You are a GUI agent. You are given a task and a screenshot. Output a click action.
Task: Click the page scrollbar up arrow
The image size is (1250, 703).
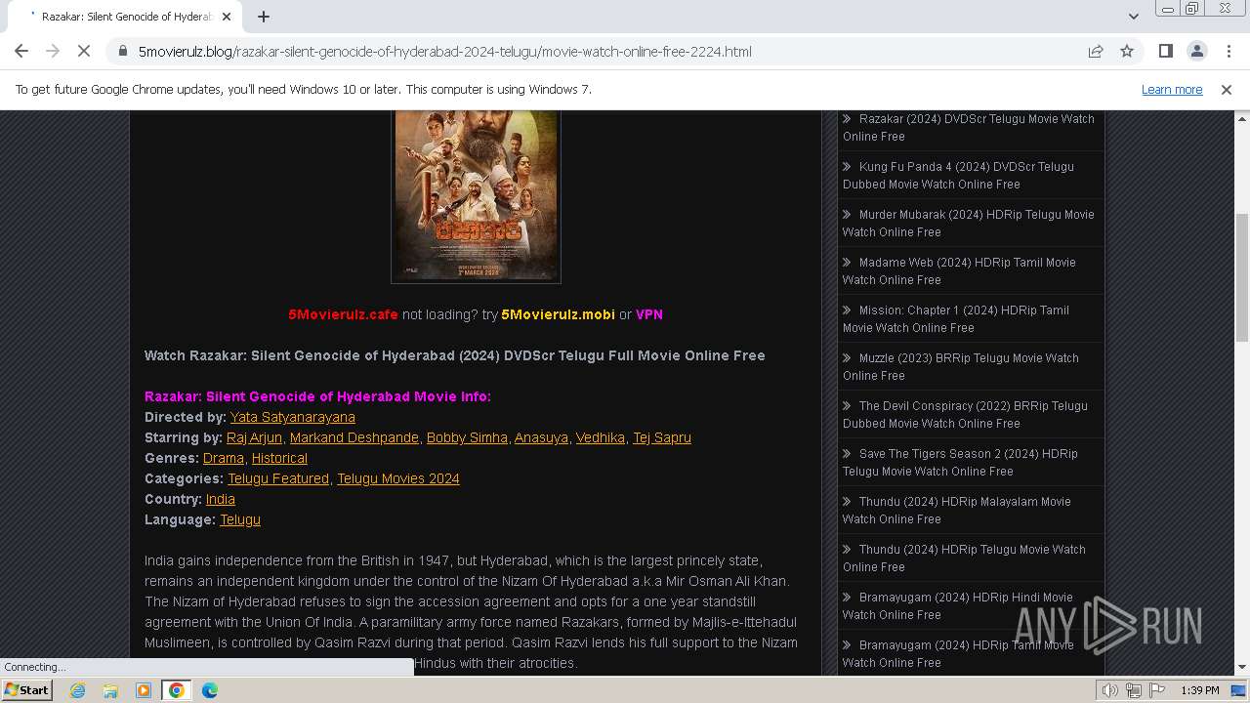pyautogui.click(x=1242, y=118)
